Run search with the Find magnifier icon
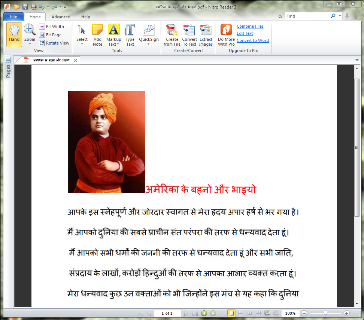The image size is (364, 320). coord(333,16)
